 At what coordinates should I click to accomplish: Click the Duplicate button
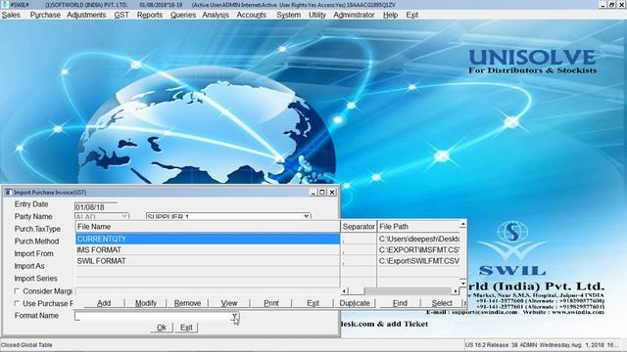(x=355, y=303)
